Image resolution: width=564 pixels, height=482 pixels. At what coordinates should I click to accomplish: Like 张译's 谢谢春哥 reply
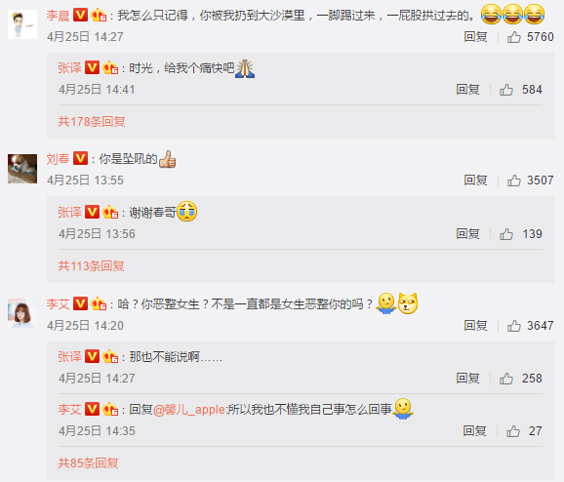506,234
